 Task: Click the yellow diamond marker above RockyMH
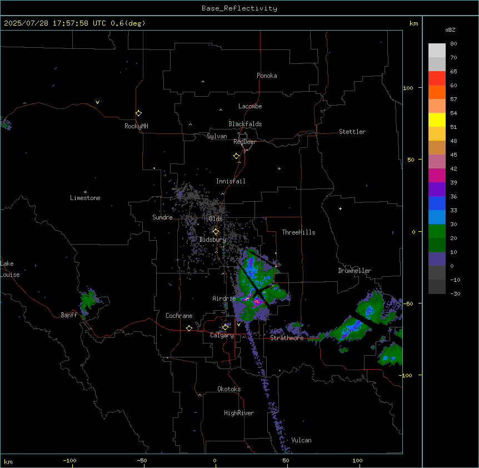tap(138, 113)
